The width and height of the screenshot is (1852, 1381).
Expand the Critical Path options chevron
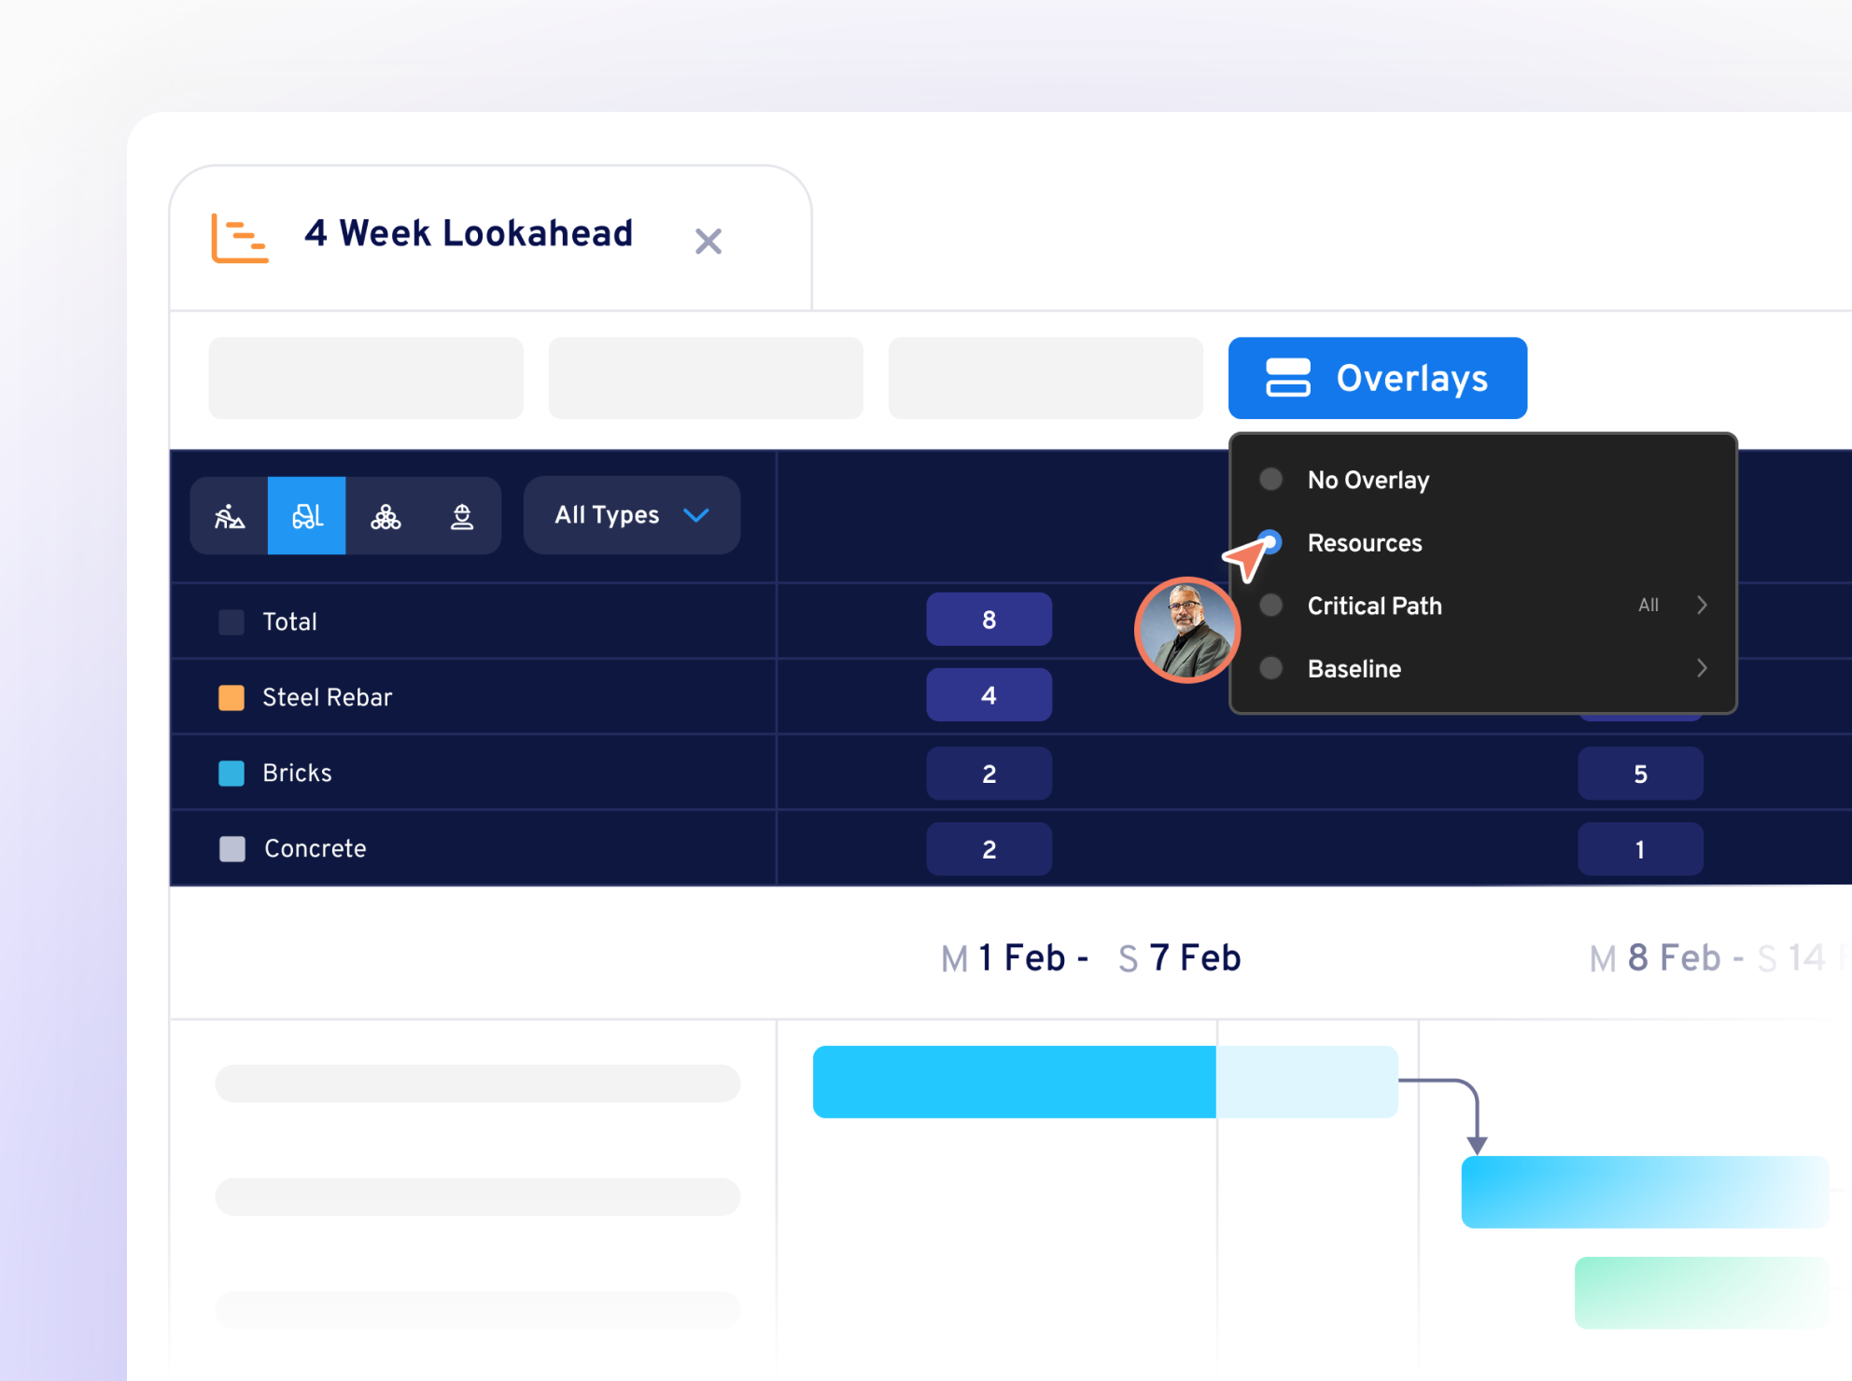point(1702,606)
